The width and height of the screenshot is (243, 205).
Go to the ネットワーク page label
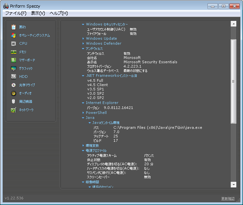pos(26,110)
